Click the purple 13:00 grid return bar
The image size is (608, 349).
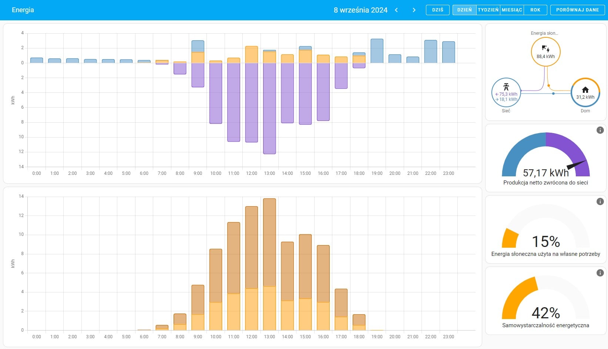coord(269,111)
